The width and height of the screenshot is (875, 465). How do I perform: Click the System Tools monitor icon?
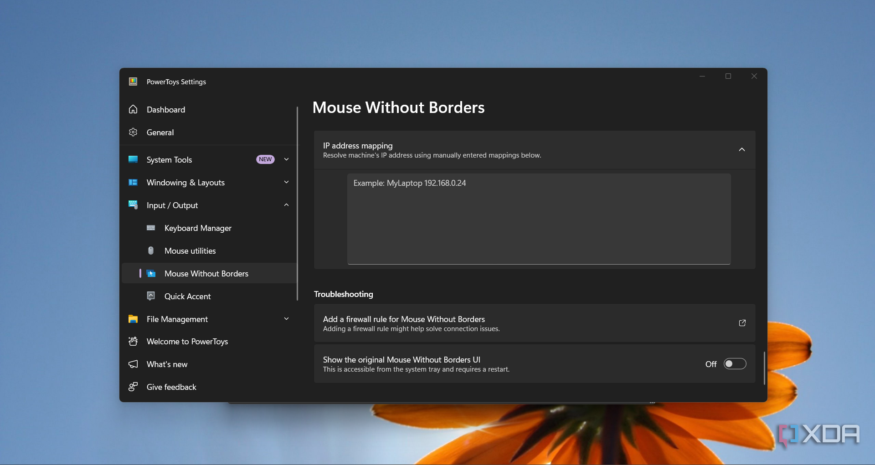(133, 159)
